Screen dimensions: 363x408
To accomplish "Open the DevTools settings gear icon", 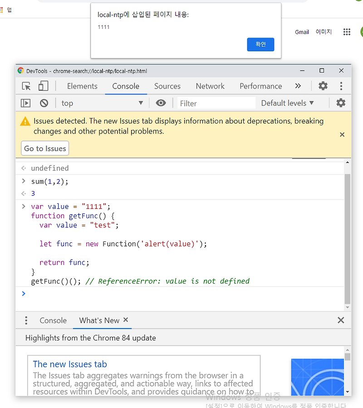I will (x=323, y=86).
